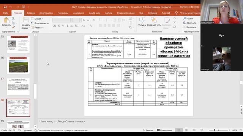Viewport: 243px width, 136px height.
Task: Open the Slide Show (Слайд-шоу) tab
Action: [x=95, y=13]
